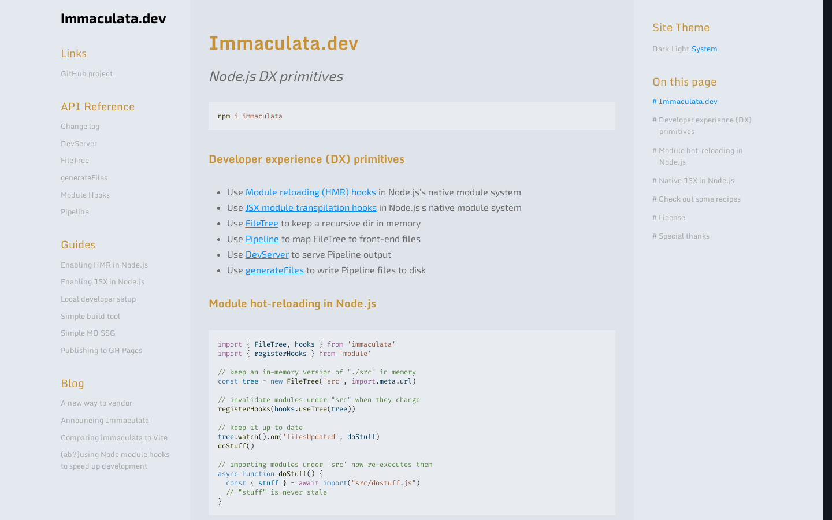Follow the generateFiles link in the bullet list
This screenshot has width=832, height=520.
tap(274, 270)
